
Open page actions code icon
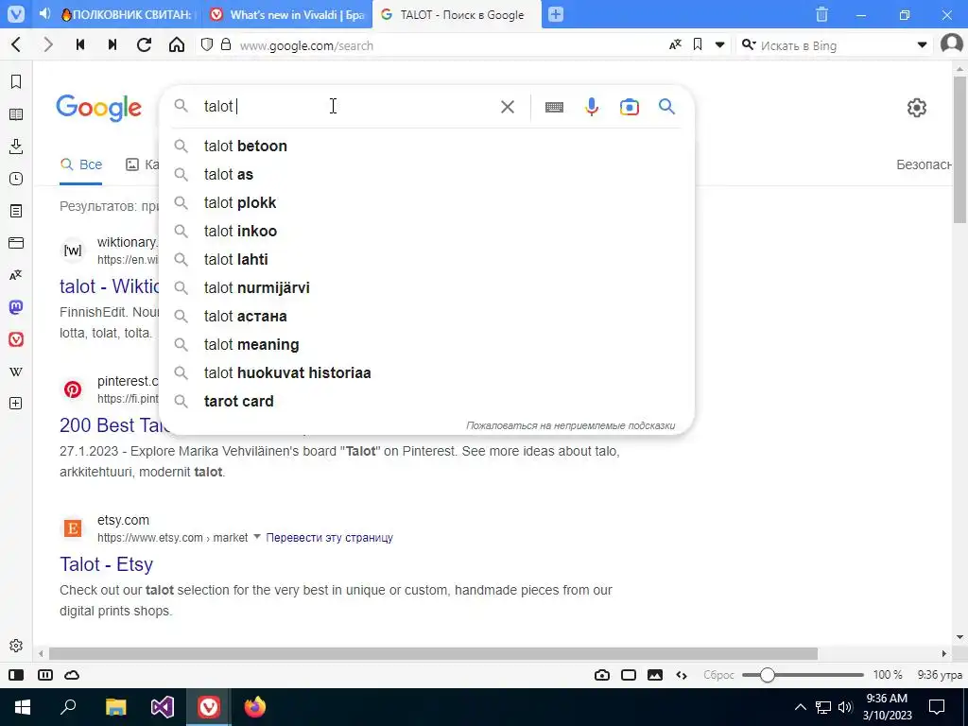(x=682, y=675)
